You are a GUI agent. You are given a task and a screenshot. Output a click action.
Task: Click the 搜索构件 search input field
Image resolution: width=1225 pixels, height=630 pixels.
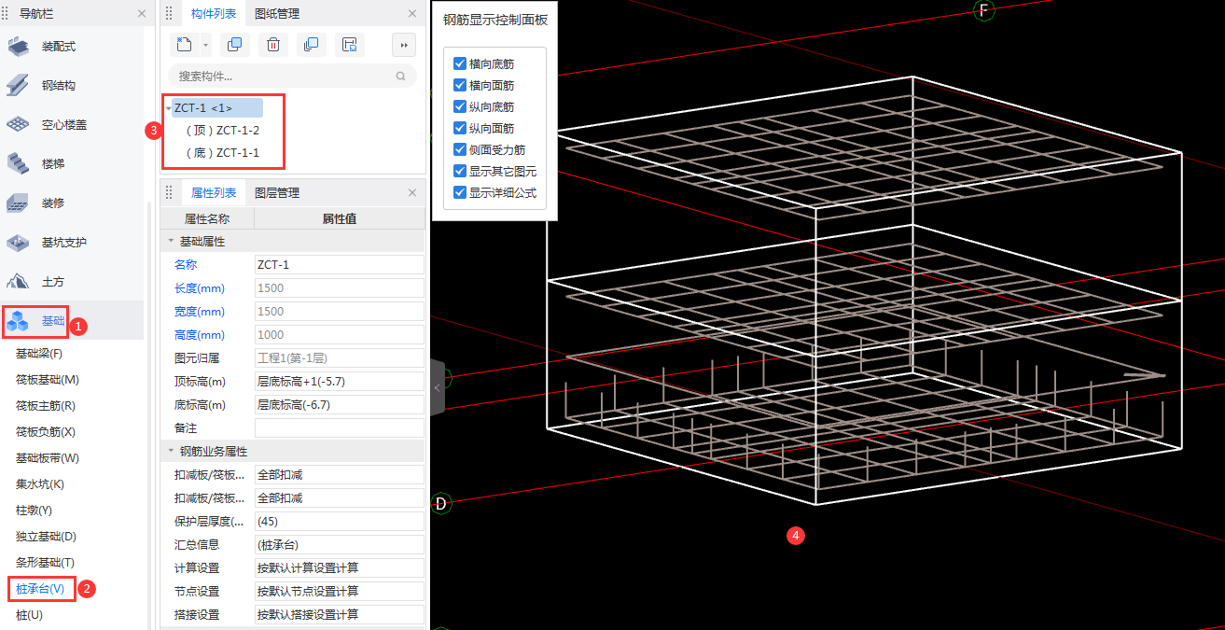coord(280,77)
